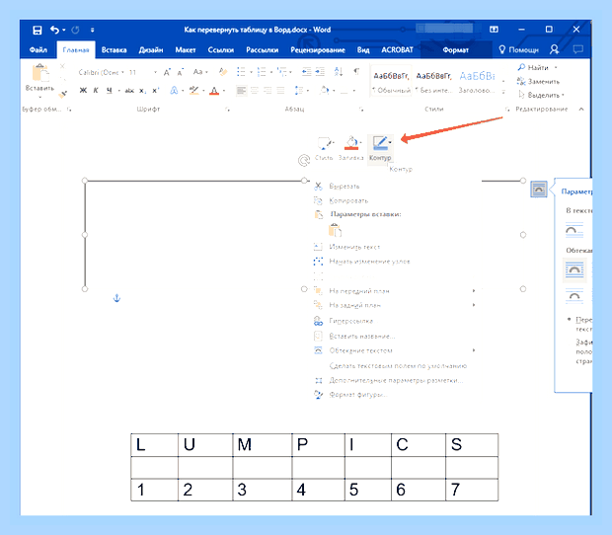Click the Заменить button

[x=538, y=81]
